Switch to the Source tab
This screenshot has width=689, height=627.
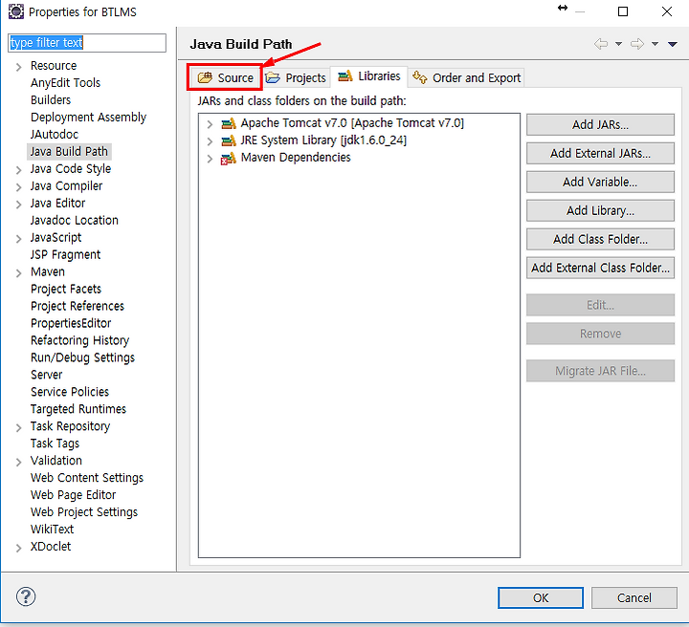225,77
